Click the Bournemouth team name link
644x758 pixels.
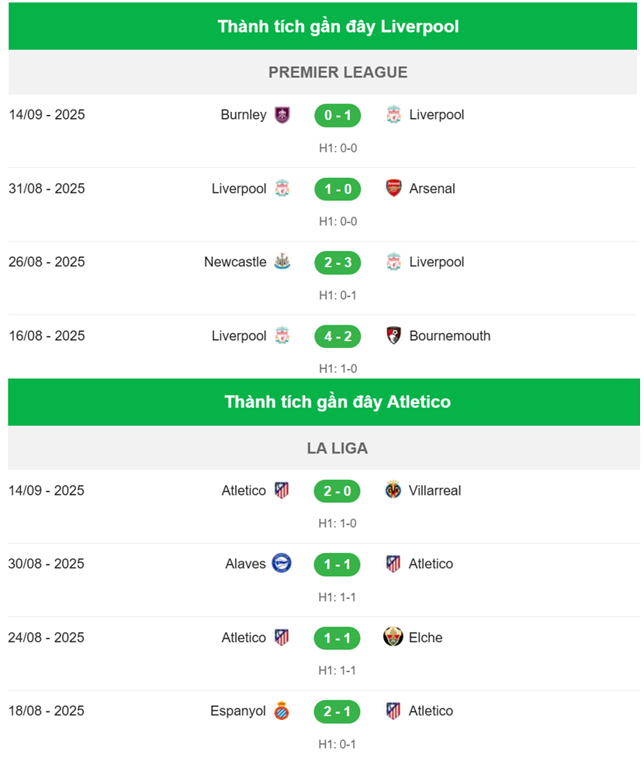tap(450, 336)
